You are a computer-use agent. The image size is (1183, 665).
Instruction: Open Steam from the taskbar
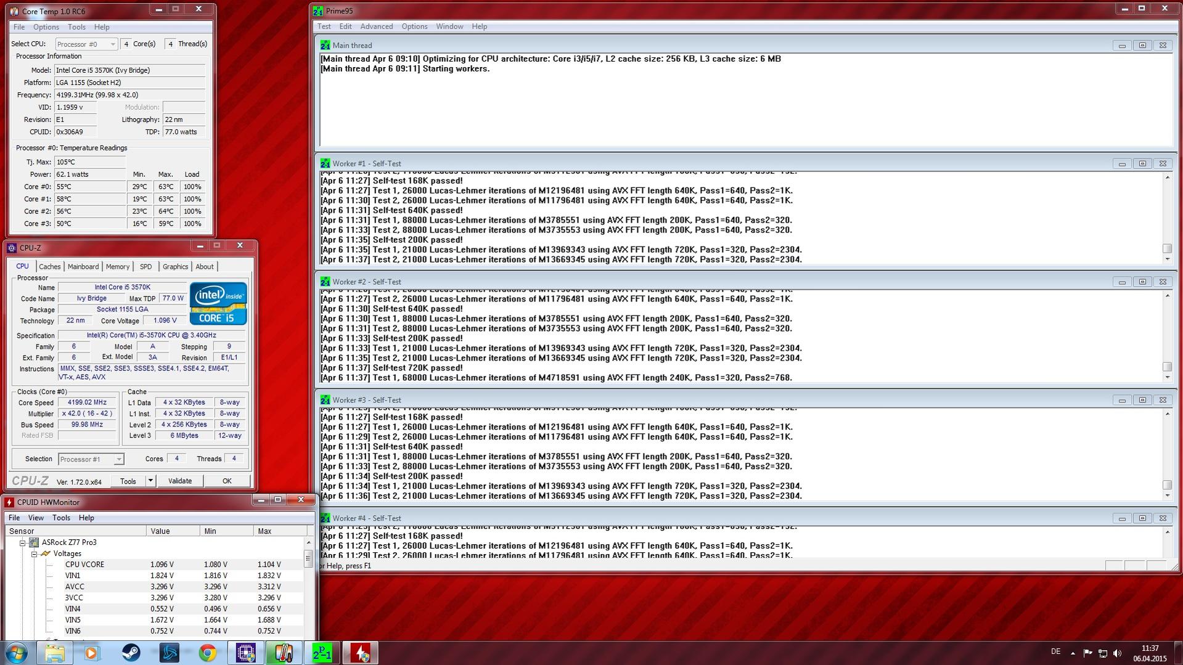point(131,653)
